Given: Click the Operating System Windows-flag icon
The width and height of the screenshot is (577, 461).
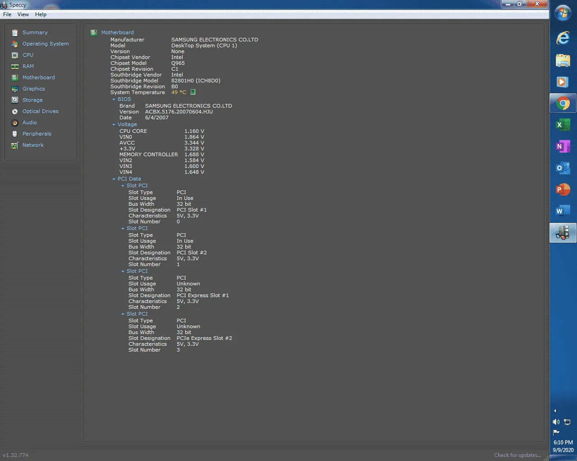Looking at the screenshot, I should click(15, 44).
